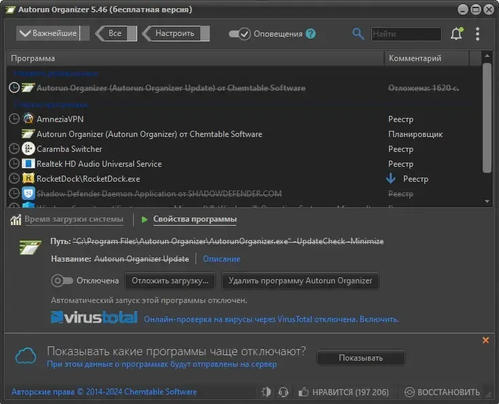Sort by the Программа column header
499x404 pixels.
pyautogui.click(x=195, y=58)
